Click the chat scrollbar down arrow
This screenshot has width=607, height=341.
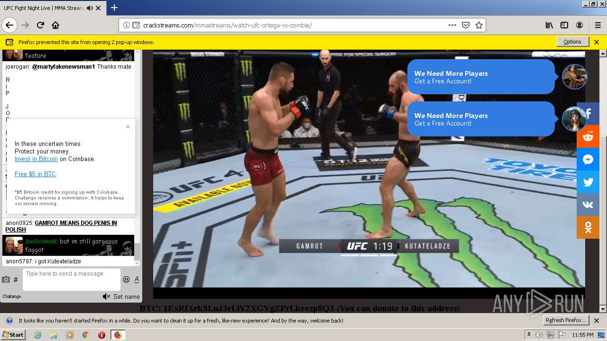click(x=138, y=263)
